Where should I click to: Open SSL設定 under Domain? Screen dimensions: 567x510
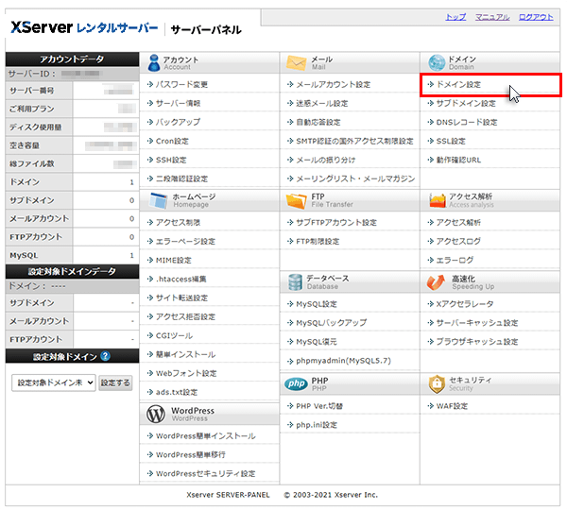pos(450,141)
